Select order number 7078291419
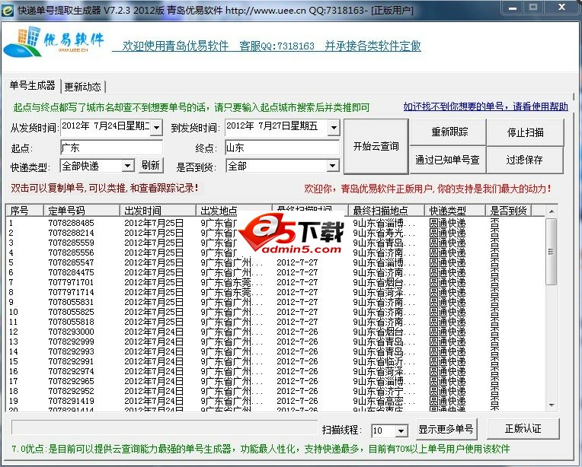 72,401
